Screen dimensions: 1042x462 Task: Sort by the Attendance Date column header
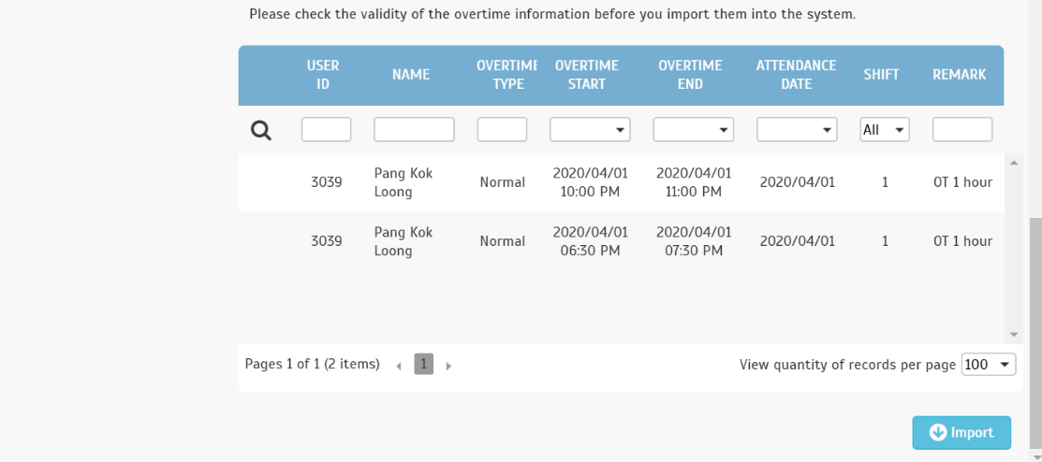(796, 75)
